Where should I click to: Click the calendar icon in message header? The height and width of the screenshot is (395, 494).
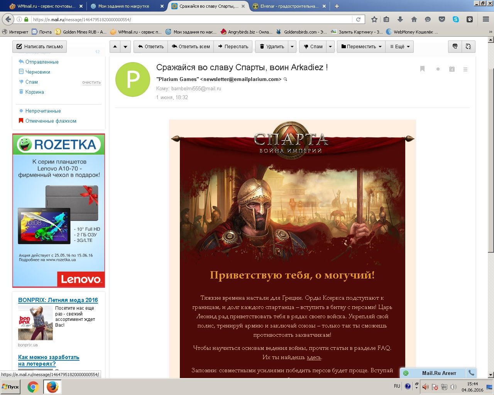tap(452, 69)
